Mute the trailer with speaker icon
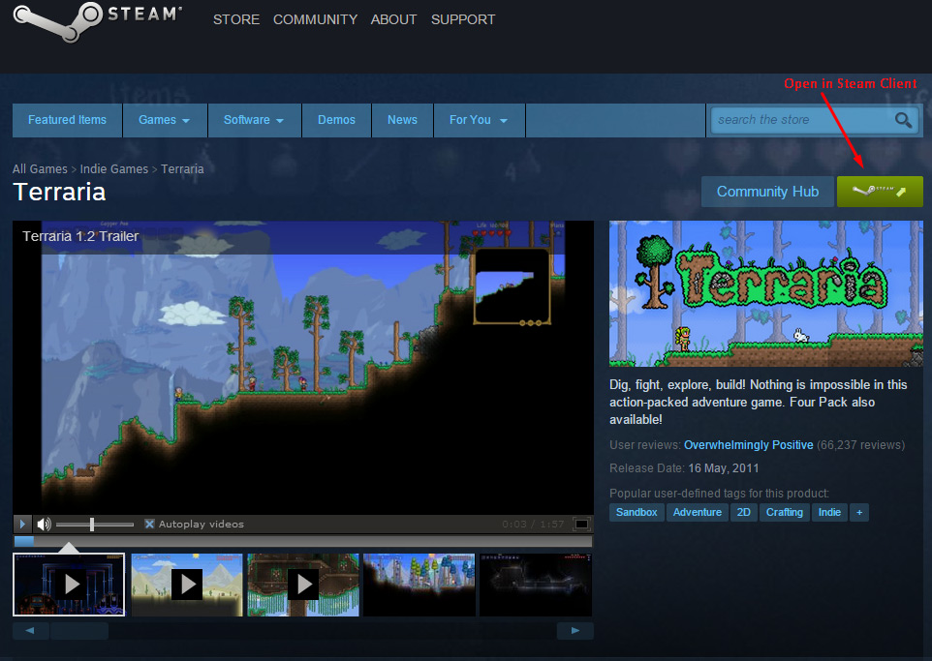This screenshot has height=661, width=932. (44, 525)
